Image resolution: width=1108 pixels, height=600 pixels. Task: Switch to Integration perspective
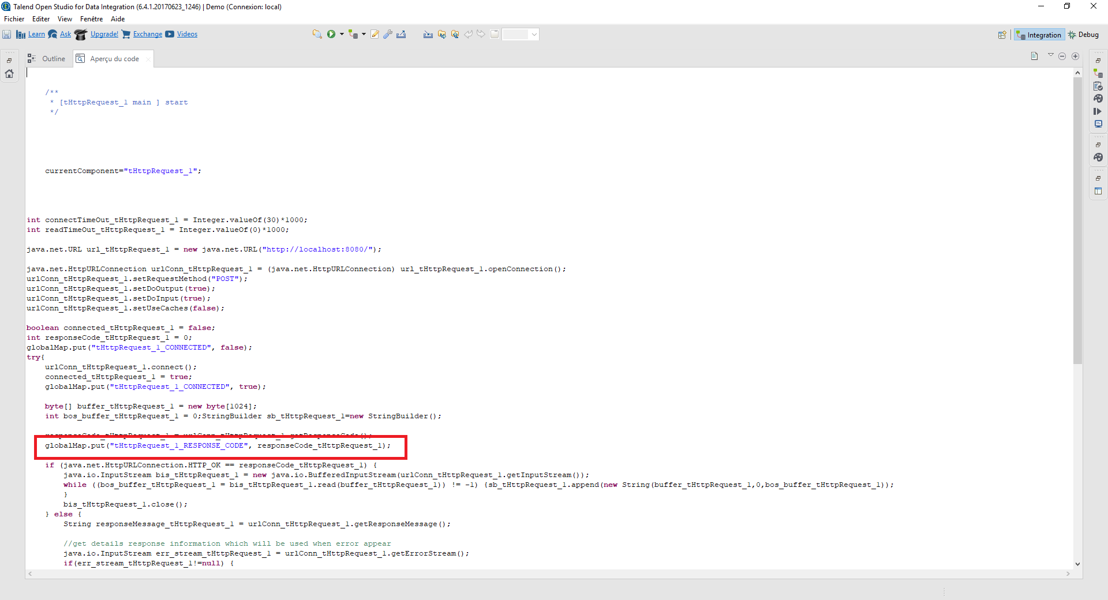[x=1039, y=35]
